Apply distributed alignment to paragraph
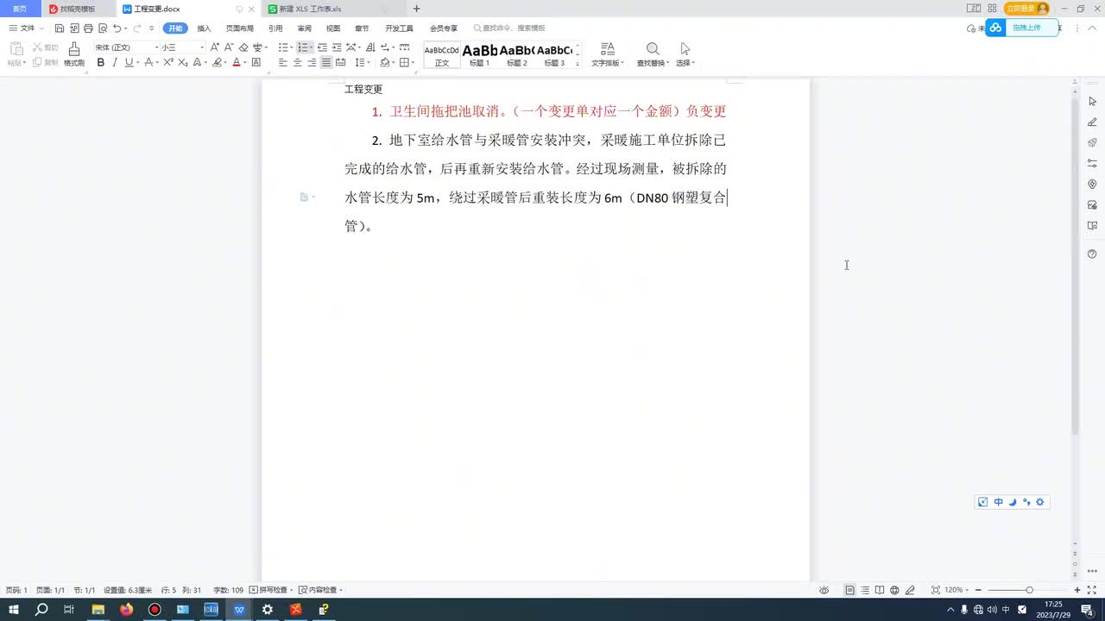The height and width of the screenshot is (621, 1105). 340,63
